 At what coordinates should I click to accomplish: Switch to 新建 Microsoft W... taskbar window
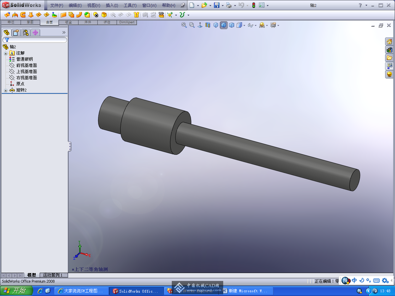[246, 291]
